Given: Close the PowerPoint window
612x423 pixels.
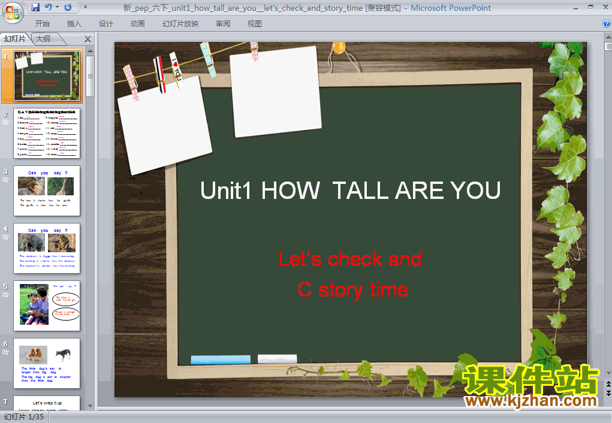Looking at the screenshot, I should click(x=606, y=7).
